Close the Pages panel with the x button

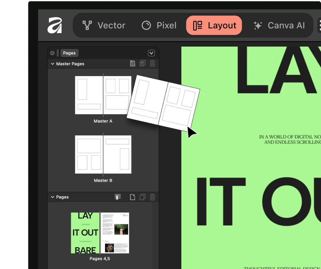[x=52, y=53]
